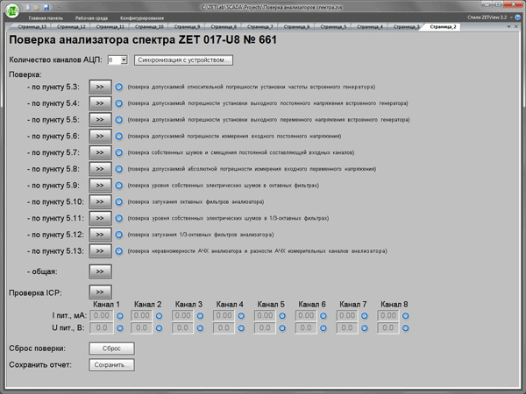Viewport: 526px width, 394px height.
Task: Start verification by пункту 5.6 arrow button
Action: [x=100, y=136]
